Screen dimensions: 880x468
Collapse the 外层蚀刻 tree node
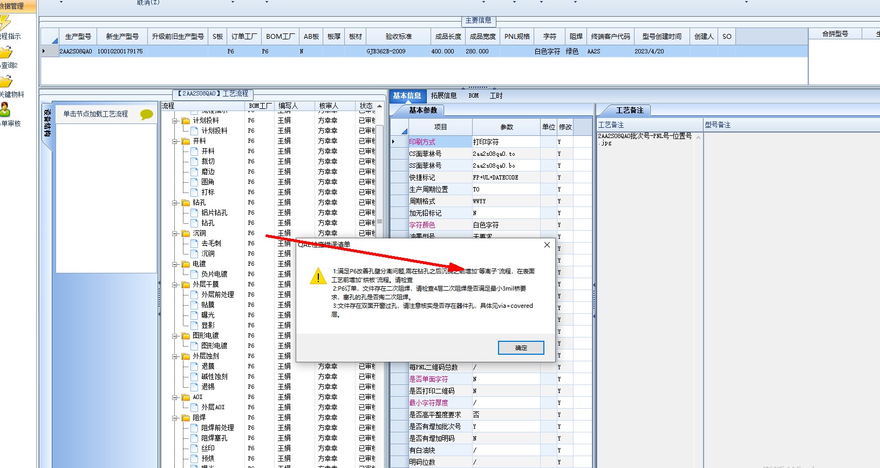click(175, 356)
